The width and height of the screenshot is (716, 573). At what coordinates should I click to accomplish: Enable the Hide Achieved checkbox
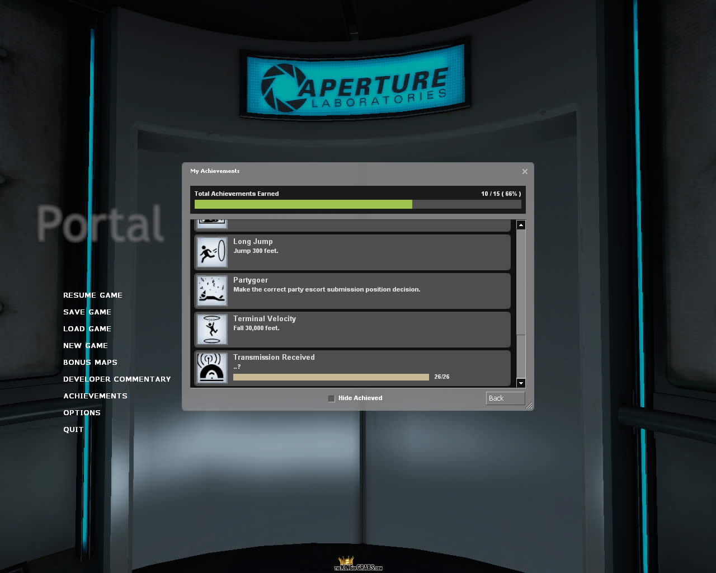[331, 398]
